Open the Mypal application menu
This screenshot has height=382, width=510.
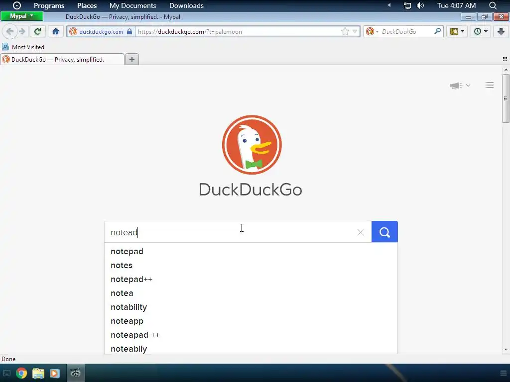(22, 16)
